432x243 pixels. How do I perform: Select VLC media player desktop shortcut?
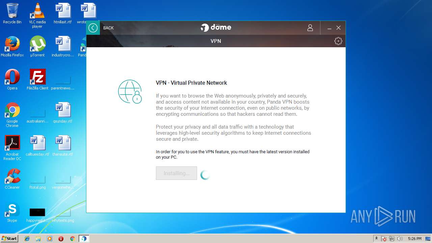pyautogui.click(x=37, y=16)
